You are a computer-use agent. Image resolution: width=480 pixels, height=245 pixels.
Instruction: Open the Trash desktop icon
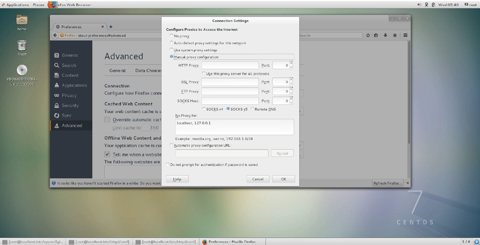click(22, 46)
